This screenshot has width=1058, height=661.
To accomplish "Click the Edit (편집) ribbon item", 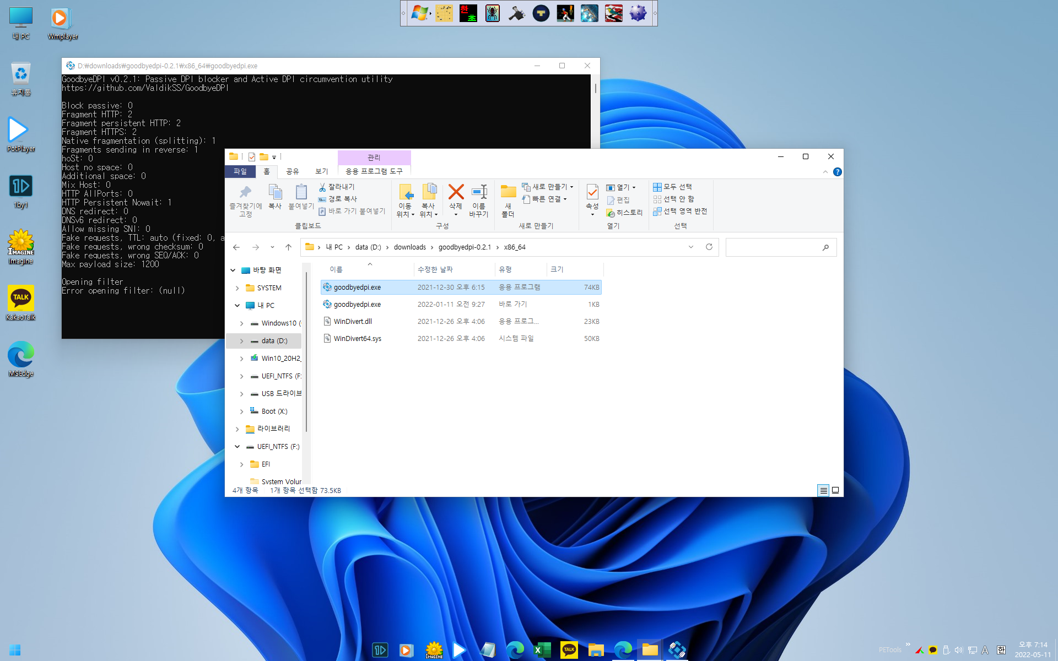I will pos(618,200).
